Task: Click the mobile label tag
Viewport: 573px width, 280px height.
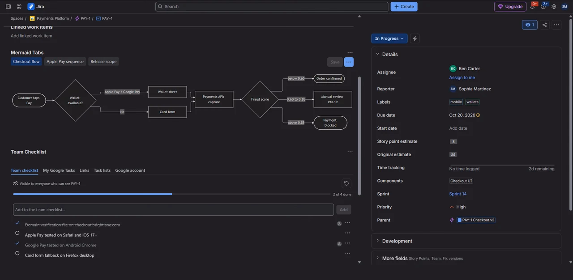Action: pos(456,102)
